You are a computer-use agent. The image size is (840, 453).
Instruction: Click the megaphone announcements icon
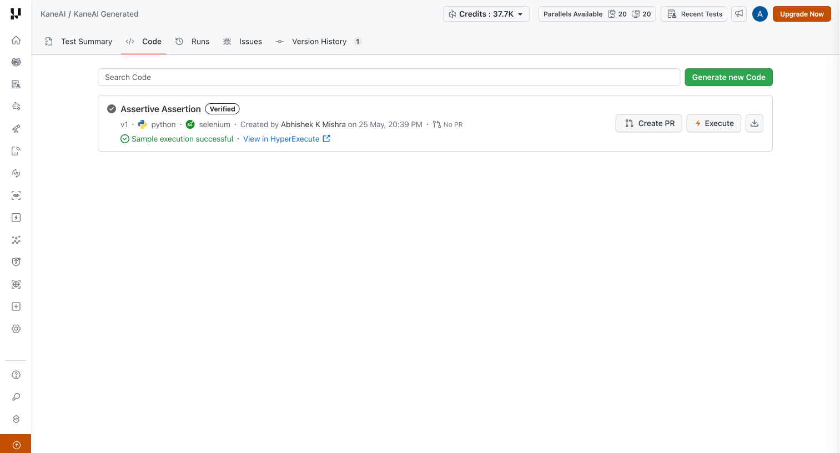click(x=739, y=14)
